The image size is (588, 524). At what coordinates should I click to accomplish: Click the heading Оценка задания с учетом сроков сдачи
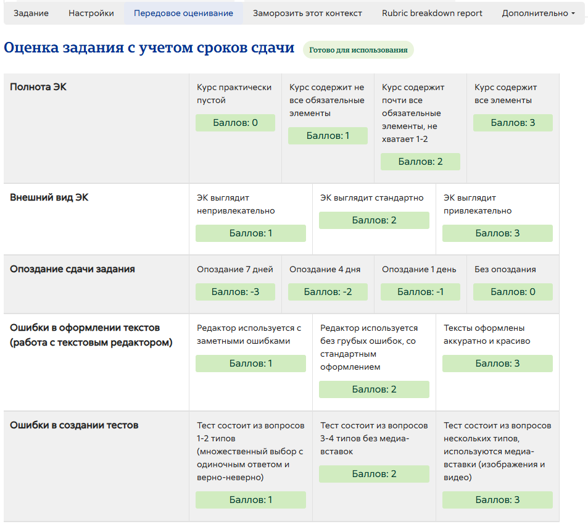[x=149, y=48]
